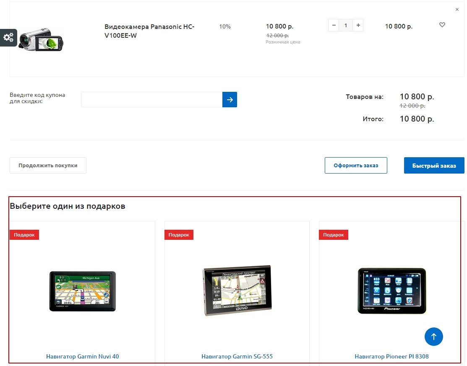
Task: Apply coupon with blue arrow button
Action: [x=230, y=100]
